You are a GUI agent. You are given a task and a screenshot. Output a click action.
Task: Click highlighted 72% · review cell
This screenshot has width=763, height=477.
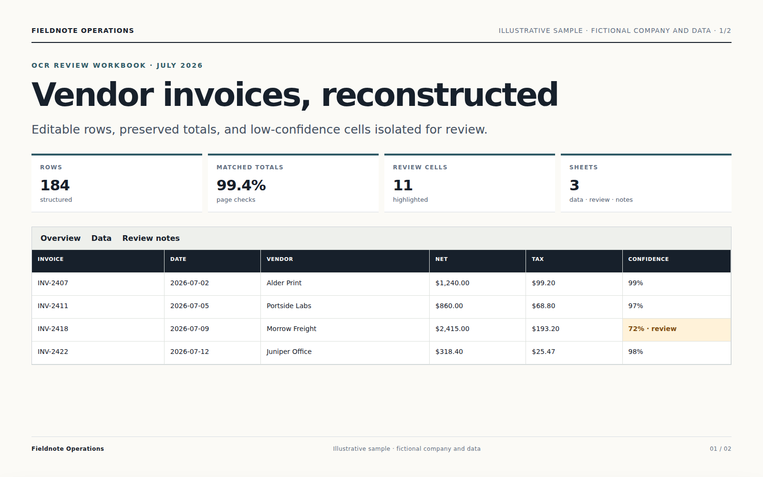pyautogui.click(x=677, y=330)
